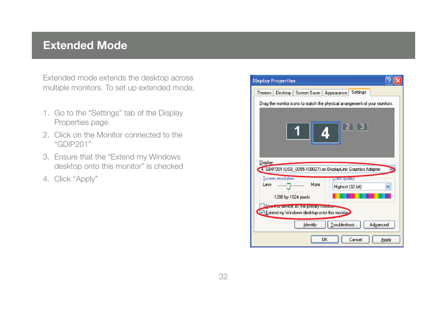
Task: Open the dialog help question mark
Action: click(x=389, y=80)
